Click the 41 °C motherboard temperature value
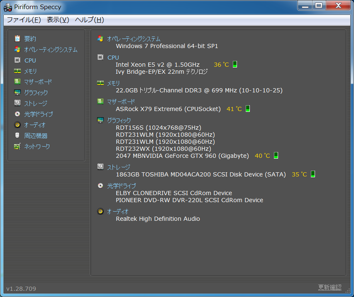Viewport: 354px width, 297px height. pyautogui.click(x=234, y=109)
